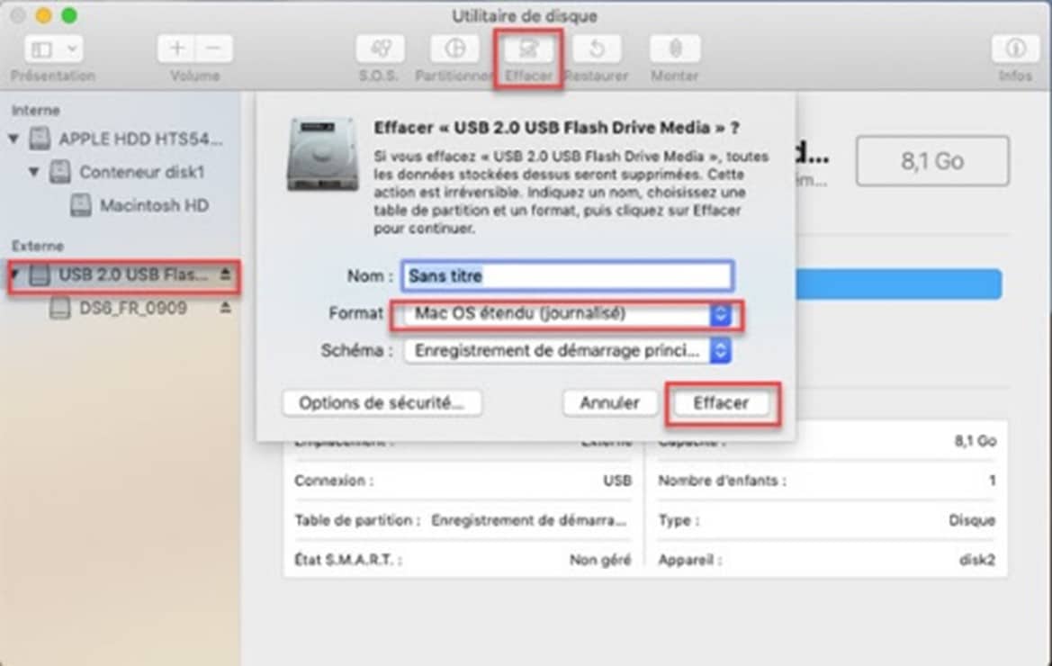The image size is (1052, 666).
Task: Open the Schéma partition scheme dropdown
Action: [x=568, y=351]
